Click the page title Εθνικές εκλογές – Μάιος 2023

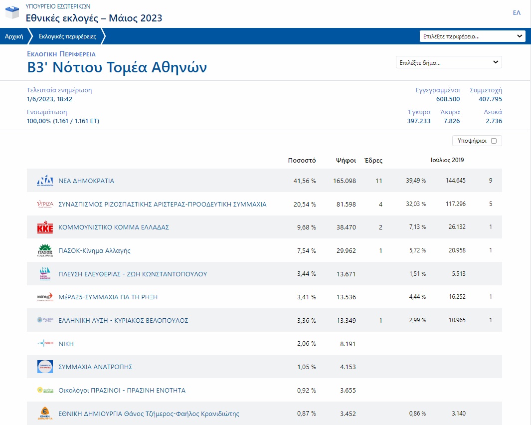click(x=94, y=18)
